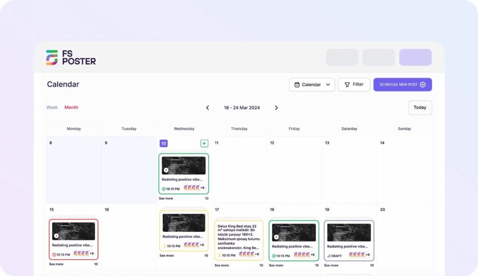478x276 pixels.
Task: Select day 16 cell
Action: [129, 236]
